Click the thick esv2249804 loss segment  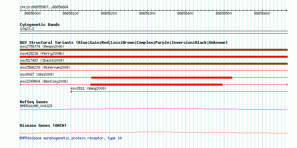pos(157,85)
